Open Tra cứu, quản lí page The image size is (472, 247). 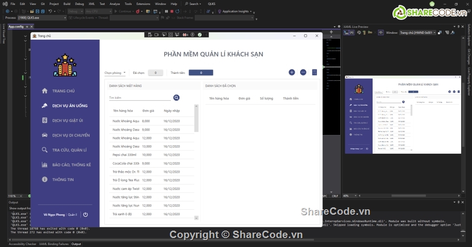(x=69, y=150)
